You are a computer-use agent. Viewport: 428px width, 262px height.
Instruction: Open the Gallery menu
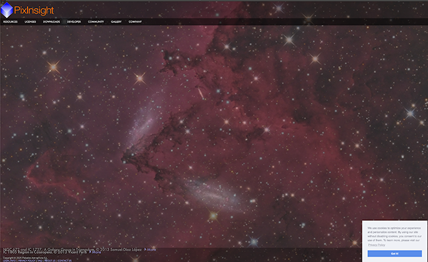(x=116, y=22)
